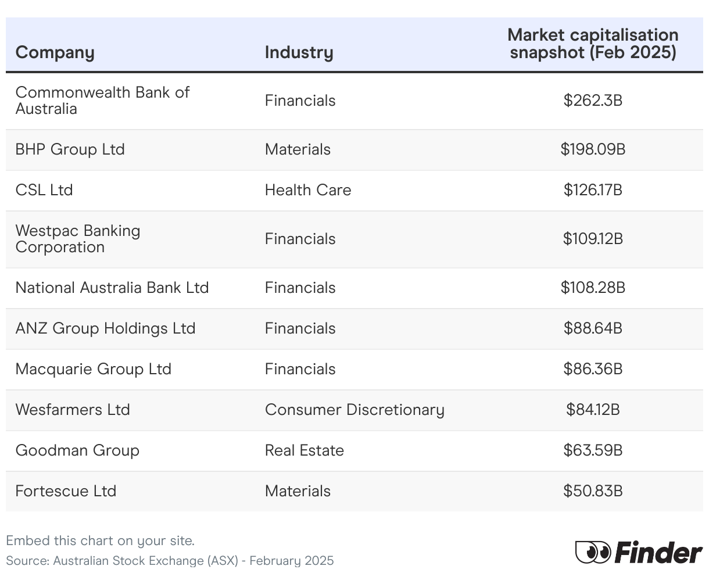Click the Company column header
This screenshot has width=709, height=573.
55,52
